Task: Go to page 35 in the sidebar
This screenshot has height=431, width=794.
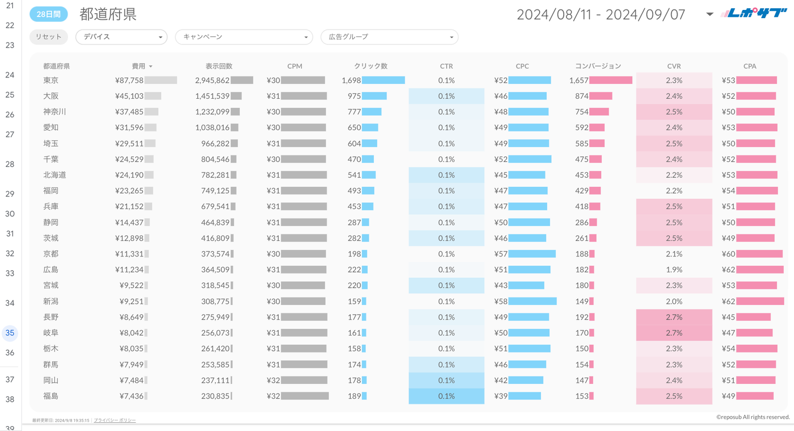Action: pos(10,333)
